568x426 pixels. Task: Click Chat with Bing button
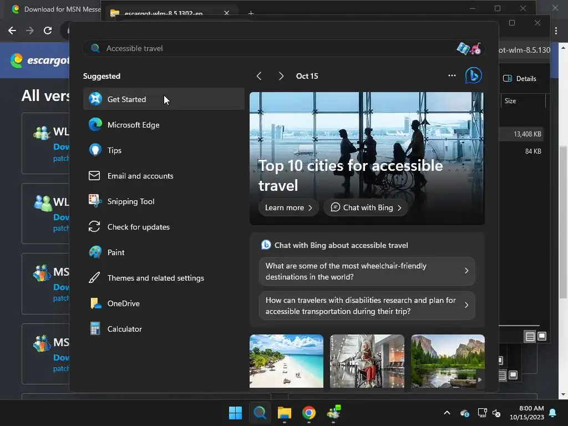point(366,207)
